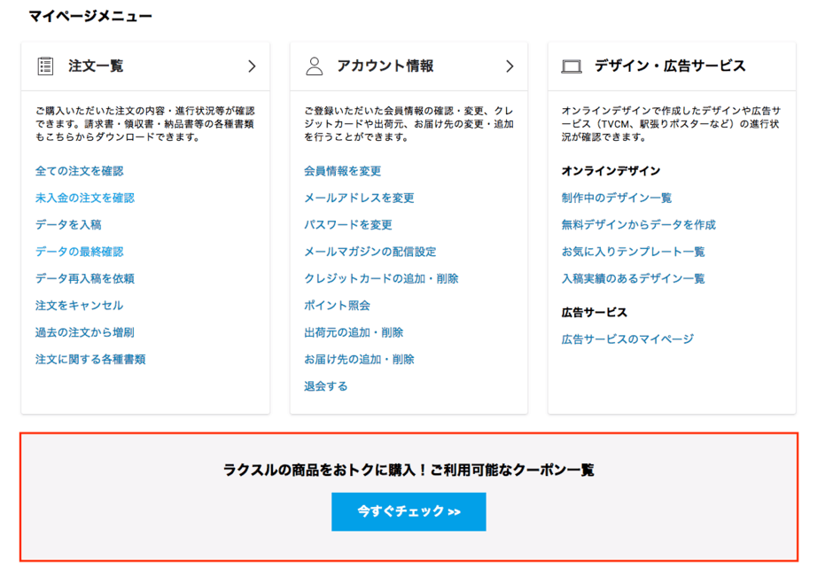This screenshot has width=833, height=576.
Task: Open メールマガジンの配信設定 link
Action: tap(370, 252)
